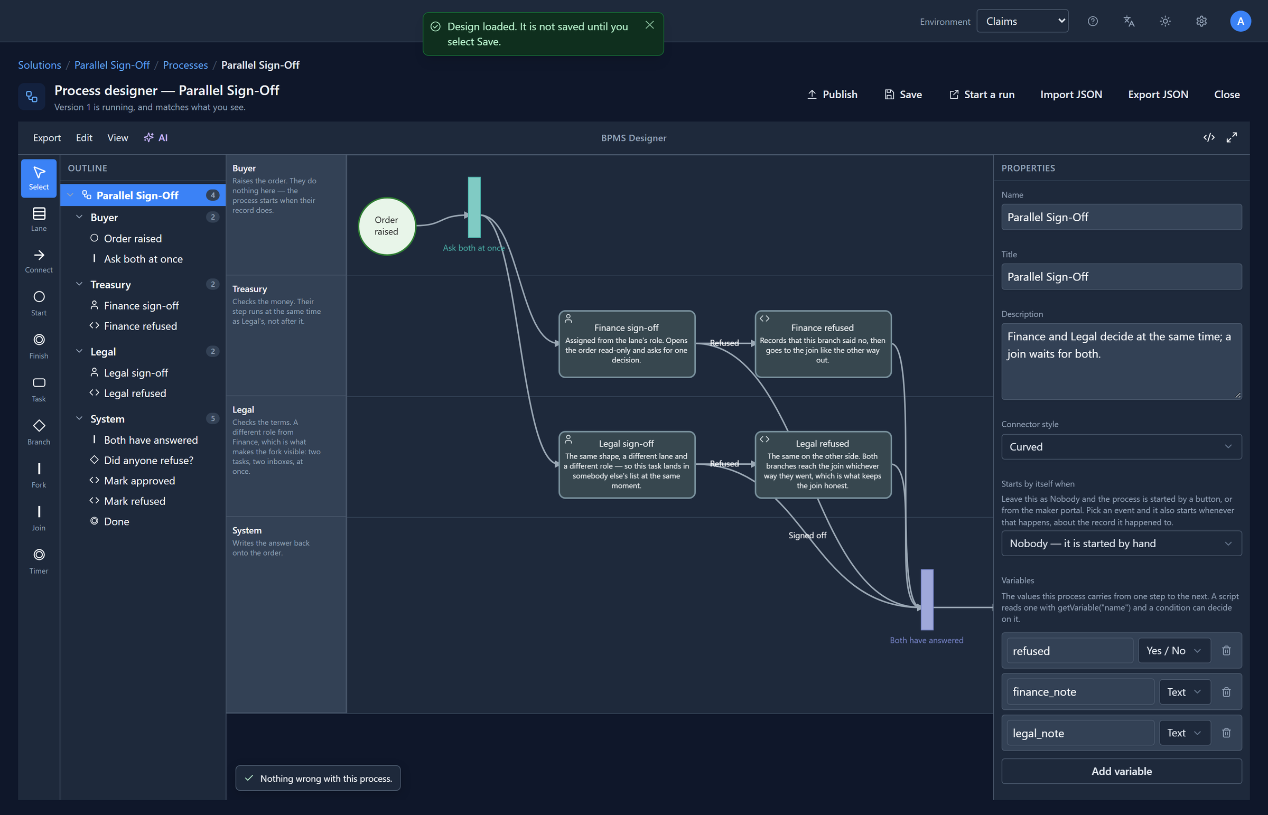Click the Publish button
1268x815 pixels.
pyautogui.click(x=832, y=94)
